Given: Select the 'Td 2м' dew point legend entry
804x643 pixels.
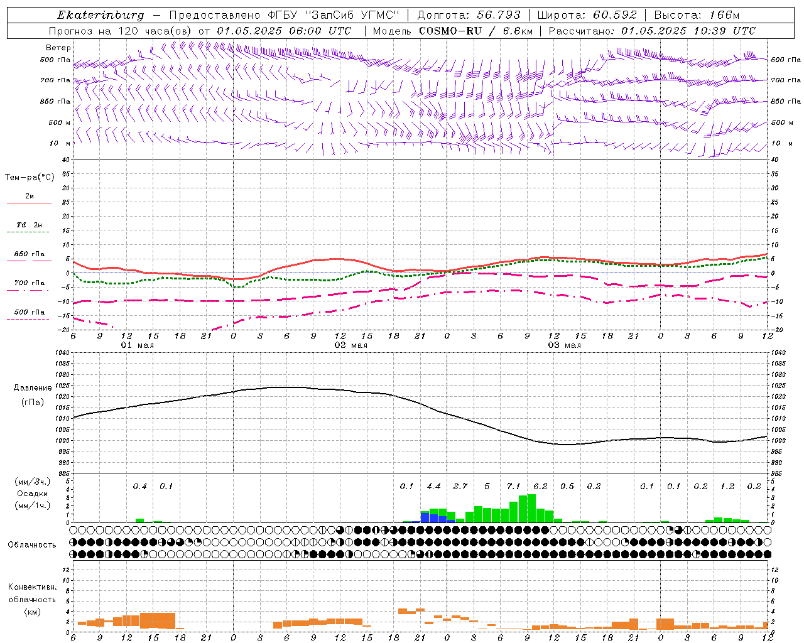Looking at the screenshot, I should [x=30, y=225].
